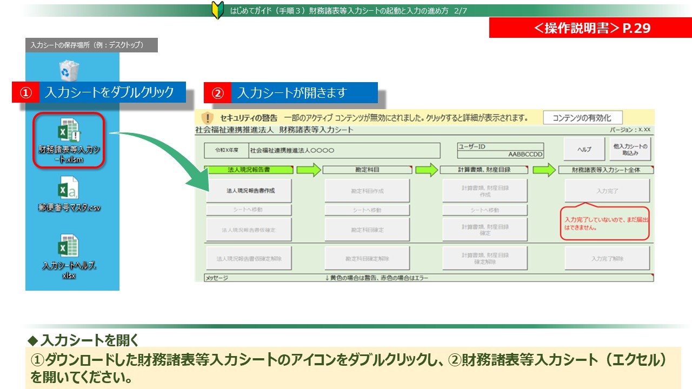Click the green beginner mark icon in header
This screenshot has width=692, height=389.
click(218, 11)
